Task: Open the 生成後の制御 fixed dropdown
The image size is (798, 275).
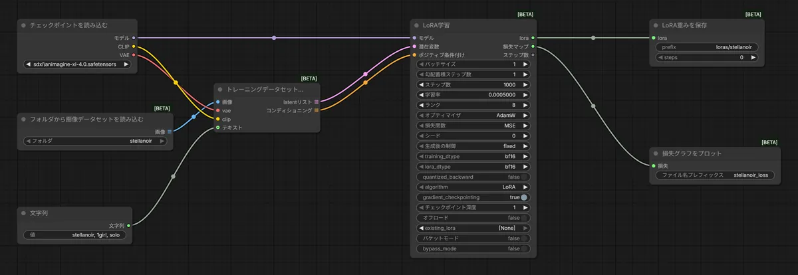Action: pos(474,146)
